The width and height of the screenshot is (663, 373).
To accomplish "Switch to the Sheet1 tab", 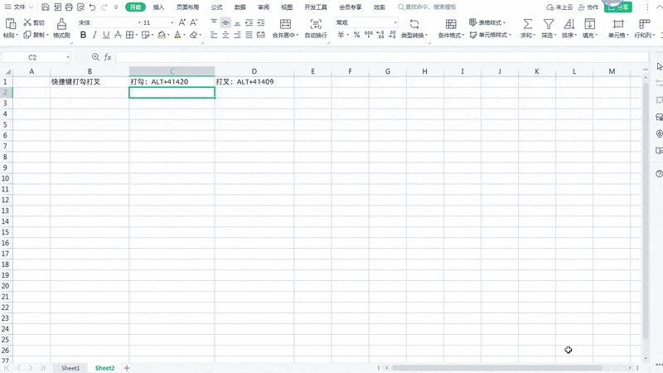I will (x=70, y=367).
